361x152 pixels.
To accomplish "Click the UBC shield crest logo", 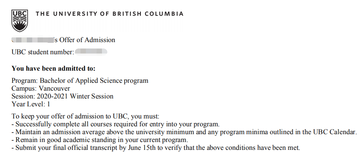I will pos(20,20).
